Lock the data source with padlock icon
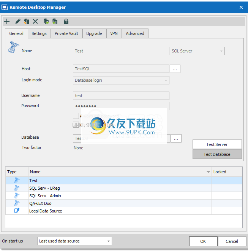248x252 pixels. point(66,21)
